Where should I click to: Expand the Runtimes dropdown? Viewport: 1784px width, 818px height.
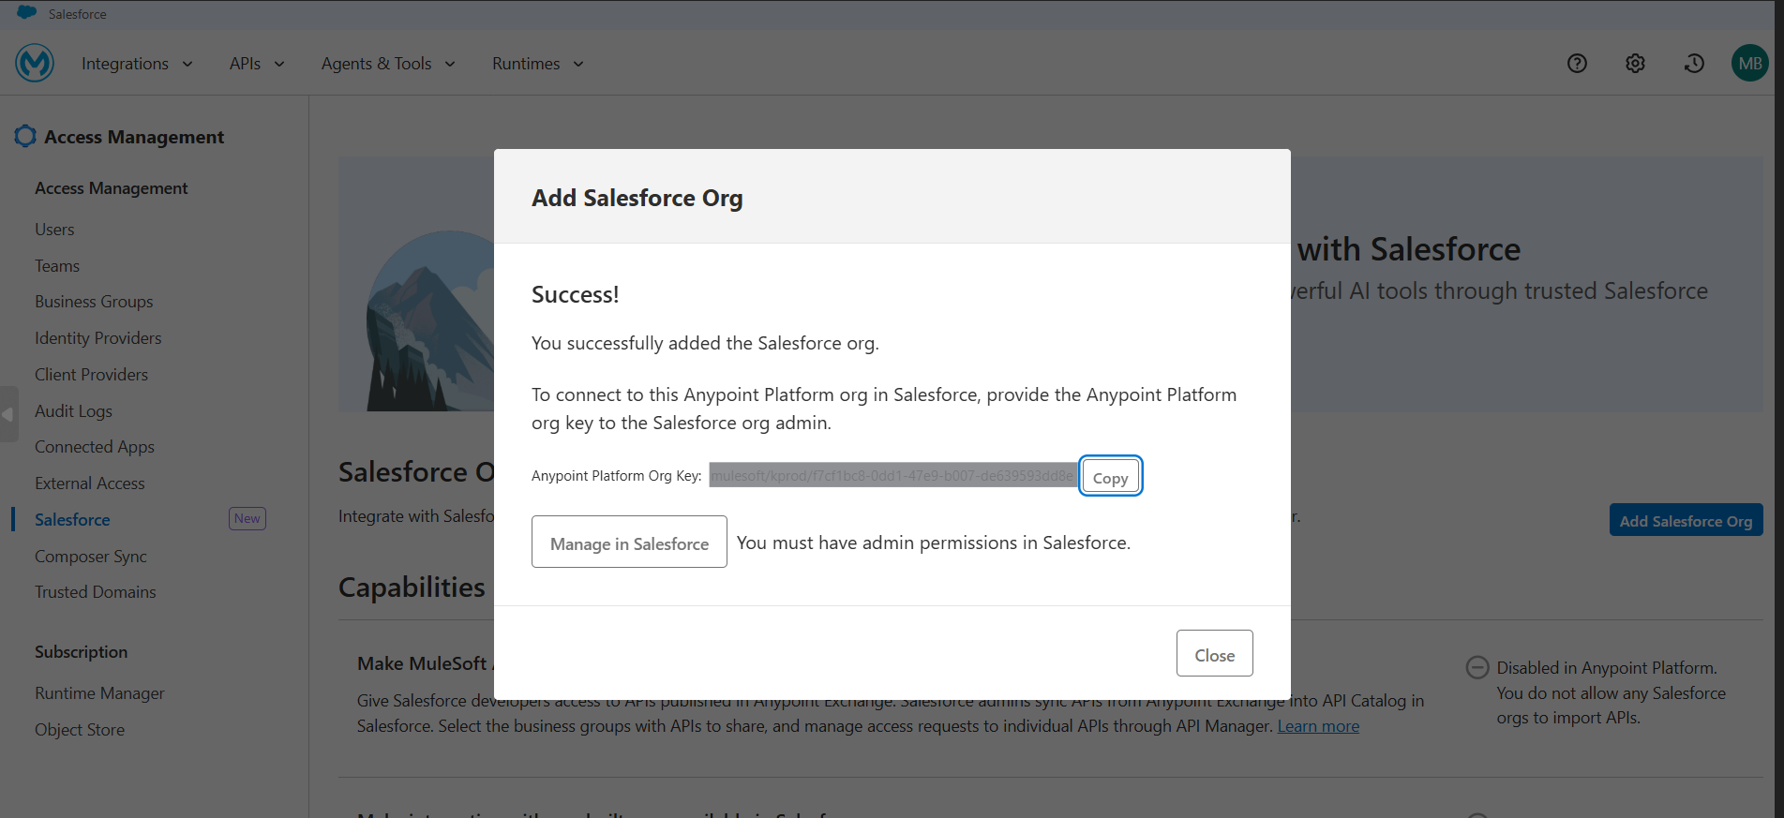click(537, 64)
